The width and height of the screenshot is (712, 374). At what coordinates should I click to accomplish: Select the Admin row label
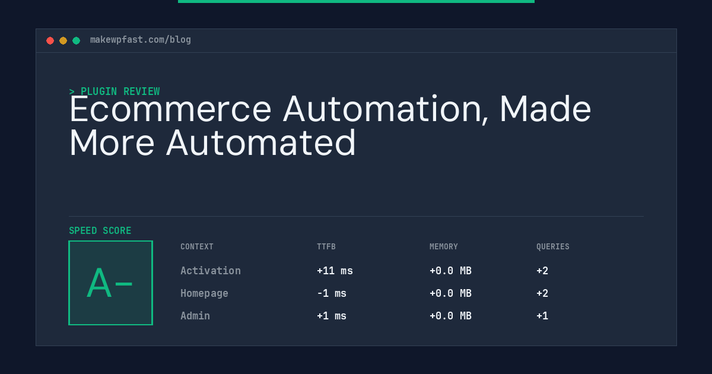pyautogui.click(x=195, y=316)
